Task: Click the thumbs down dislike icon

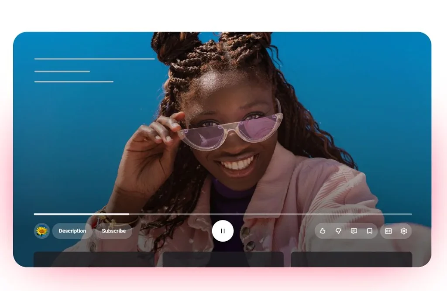Action: 338,231
